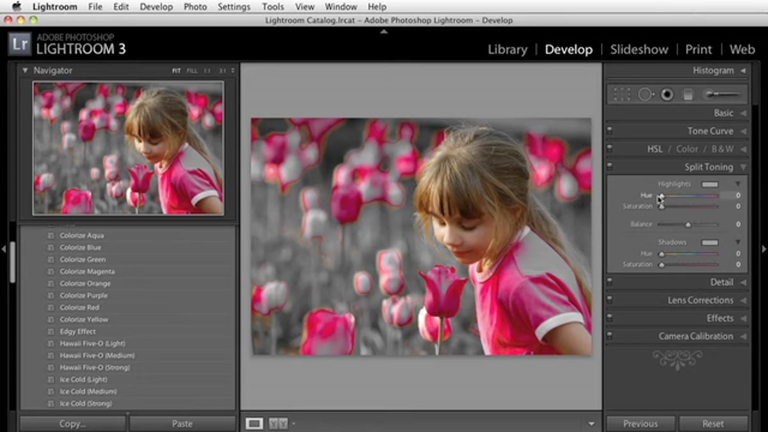The height and width of the screenshot is (432, 768).
Task: Click the Reset button
Action: [x=713, y=424]
